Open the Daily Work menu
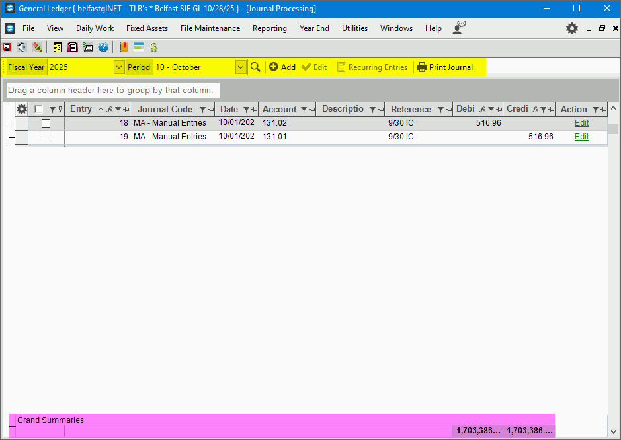 point(95,28)
